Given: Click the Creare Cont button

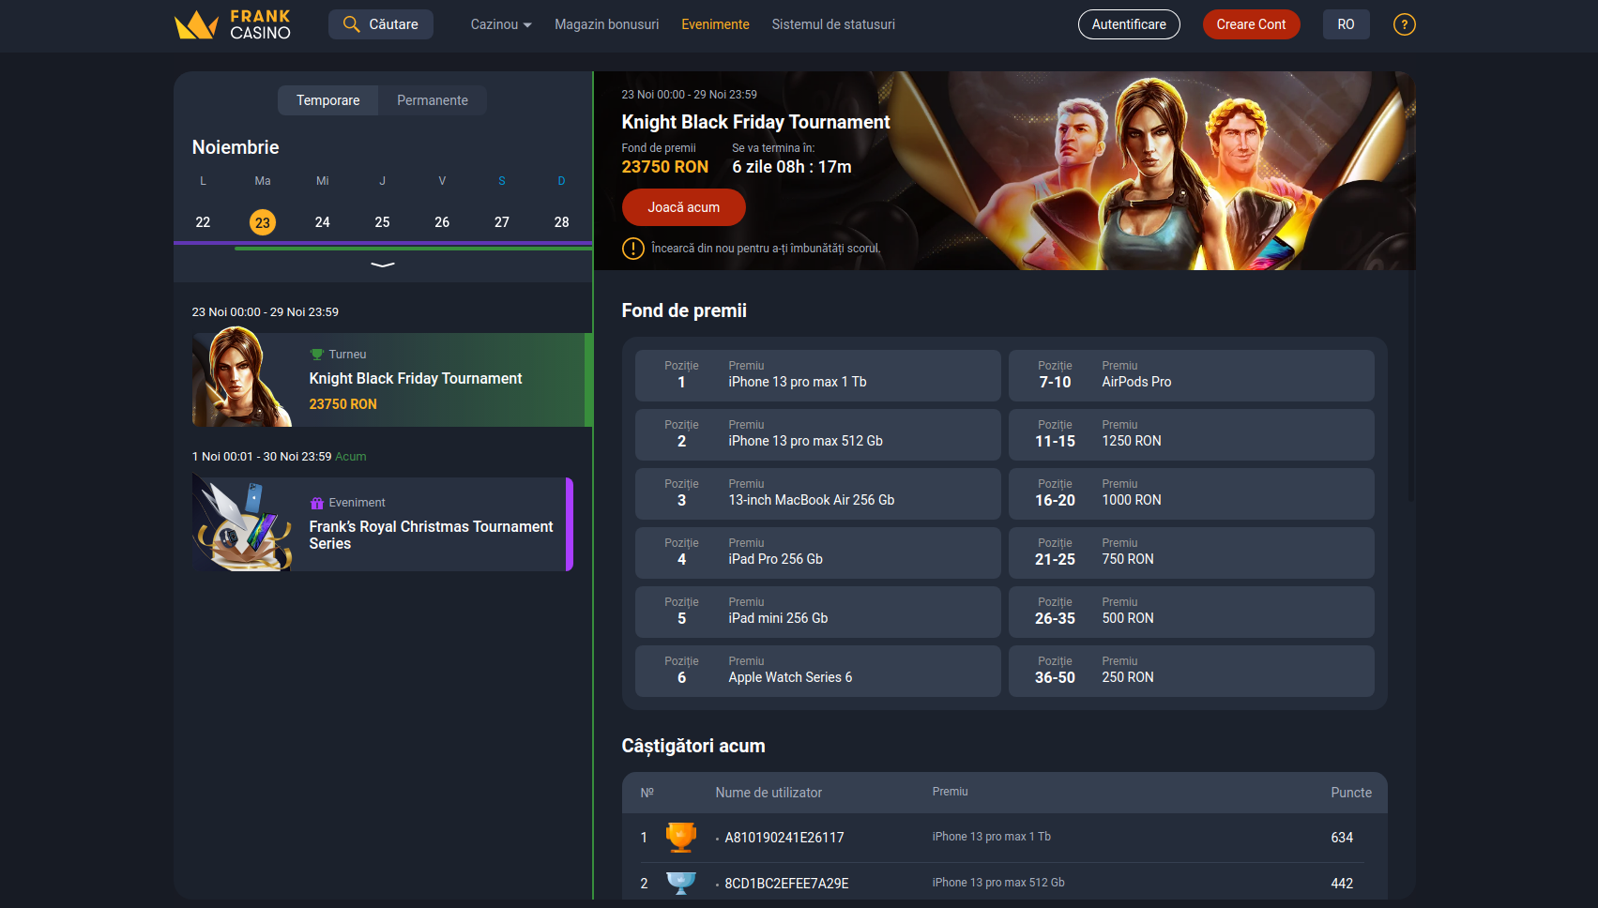Looking at the screenshot, I should tap(1251, 24).
